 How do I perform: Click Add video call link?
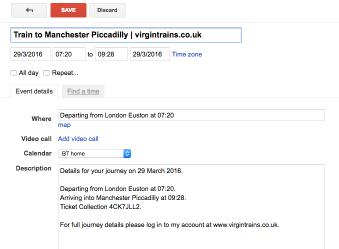tap(78, 138)
